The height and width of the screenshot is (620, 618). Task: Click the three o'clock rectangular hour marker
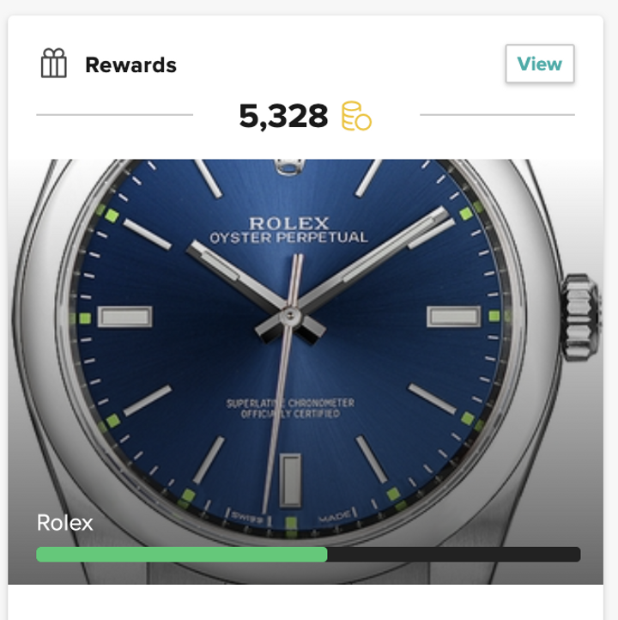454,316
